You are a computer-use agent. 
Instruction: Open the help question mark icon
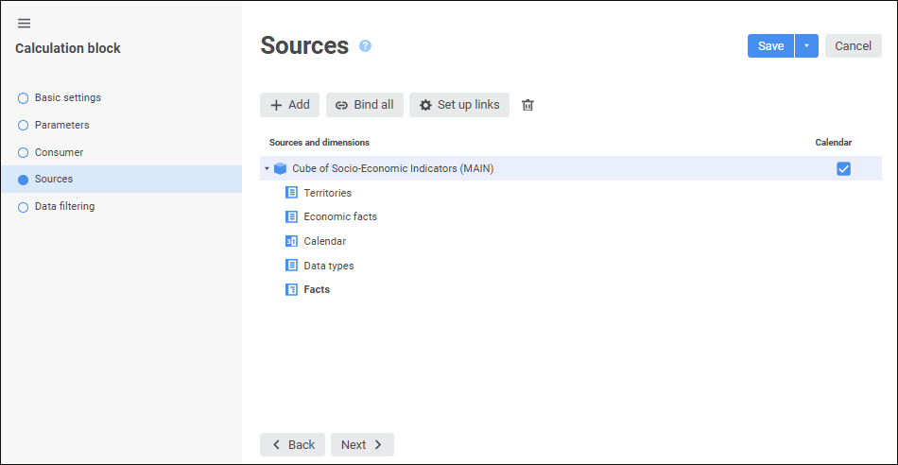[x=366, y=45]
